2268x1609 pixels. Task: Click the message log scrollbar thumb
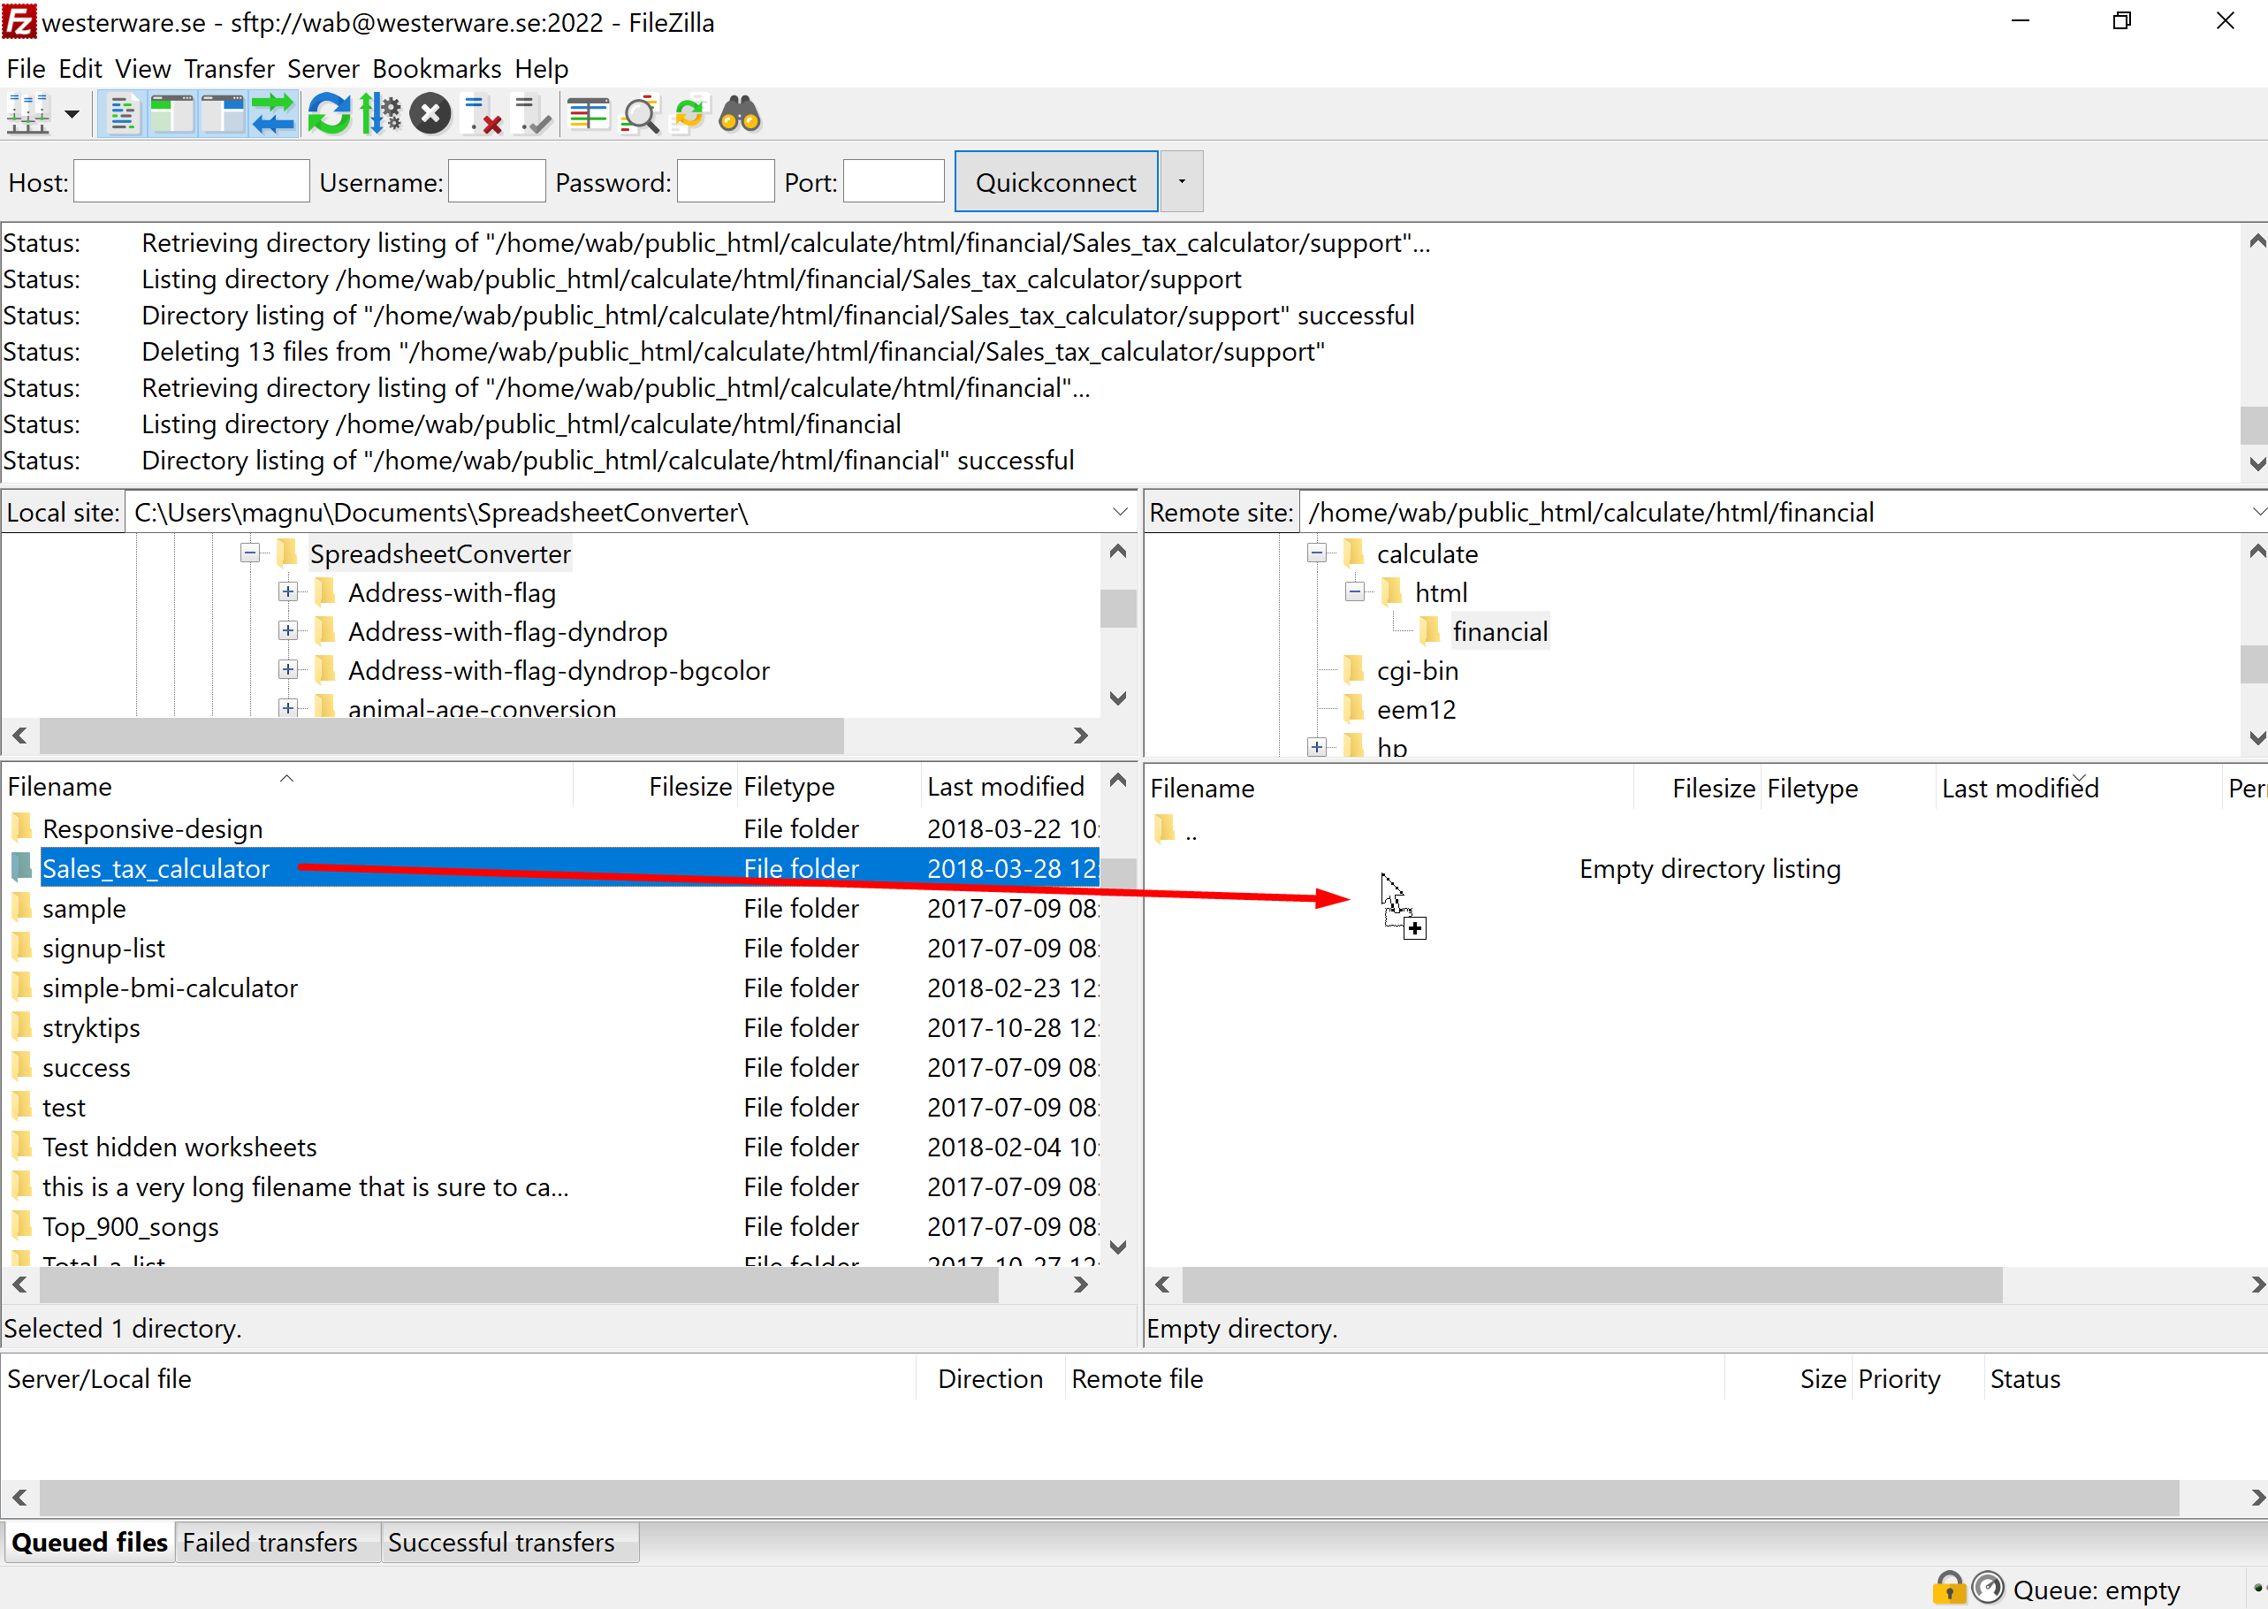(2254, 425)
